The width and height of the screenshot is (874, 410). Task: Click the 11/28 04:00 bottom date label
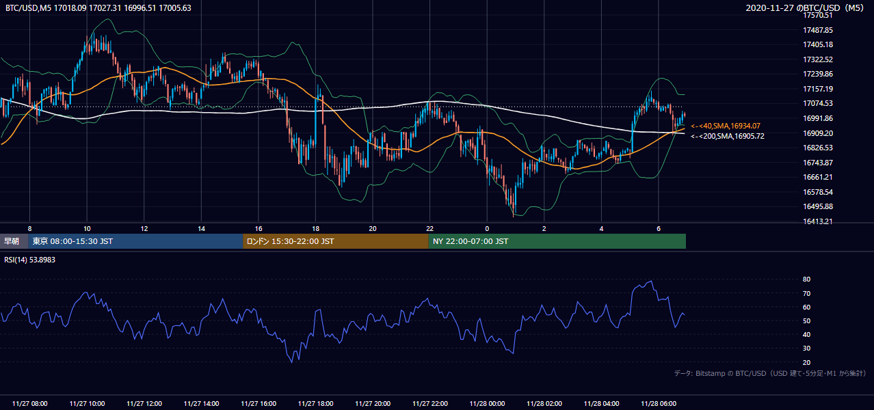point(601,403)
